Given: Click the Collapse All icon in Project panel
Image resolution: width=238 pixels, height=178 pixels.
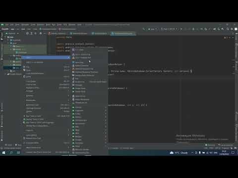Looking at the screenshot, I should click(x=35, y=34).
